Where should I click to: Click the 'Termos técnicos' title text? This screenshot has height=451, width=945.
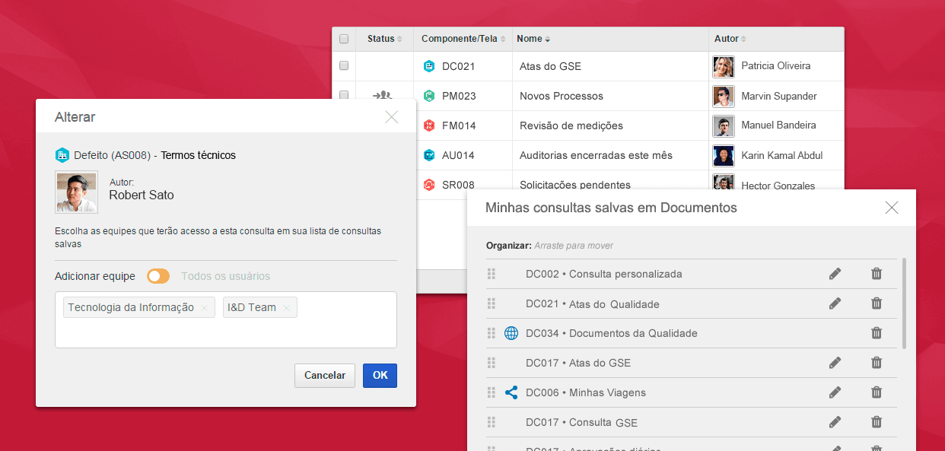[x=199, y=155]
